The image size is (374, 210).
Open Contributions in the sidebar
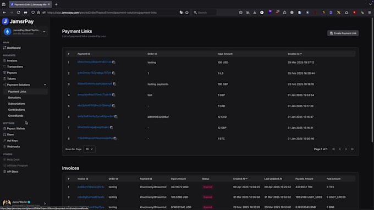16,110
